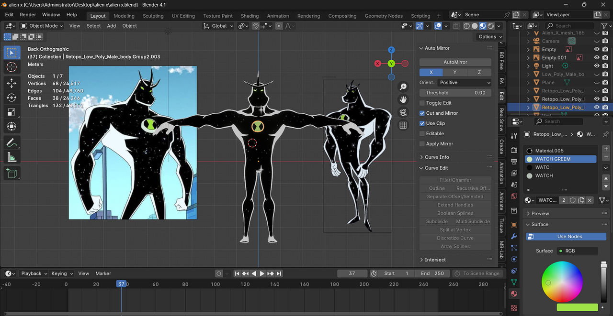Select the Annotate tool
The image size is (613, 316).
[12, 142]
